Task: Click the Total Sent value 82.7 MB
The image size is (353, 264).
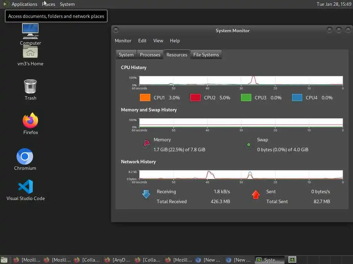Action: click(322, 201)
